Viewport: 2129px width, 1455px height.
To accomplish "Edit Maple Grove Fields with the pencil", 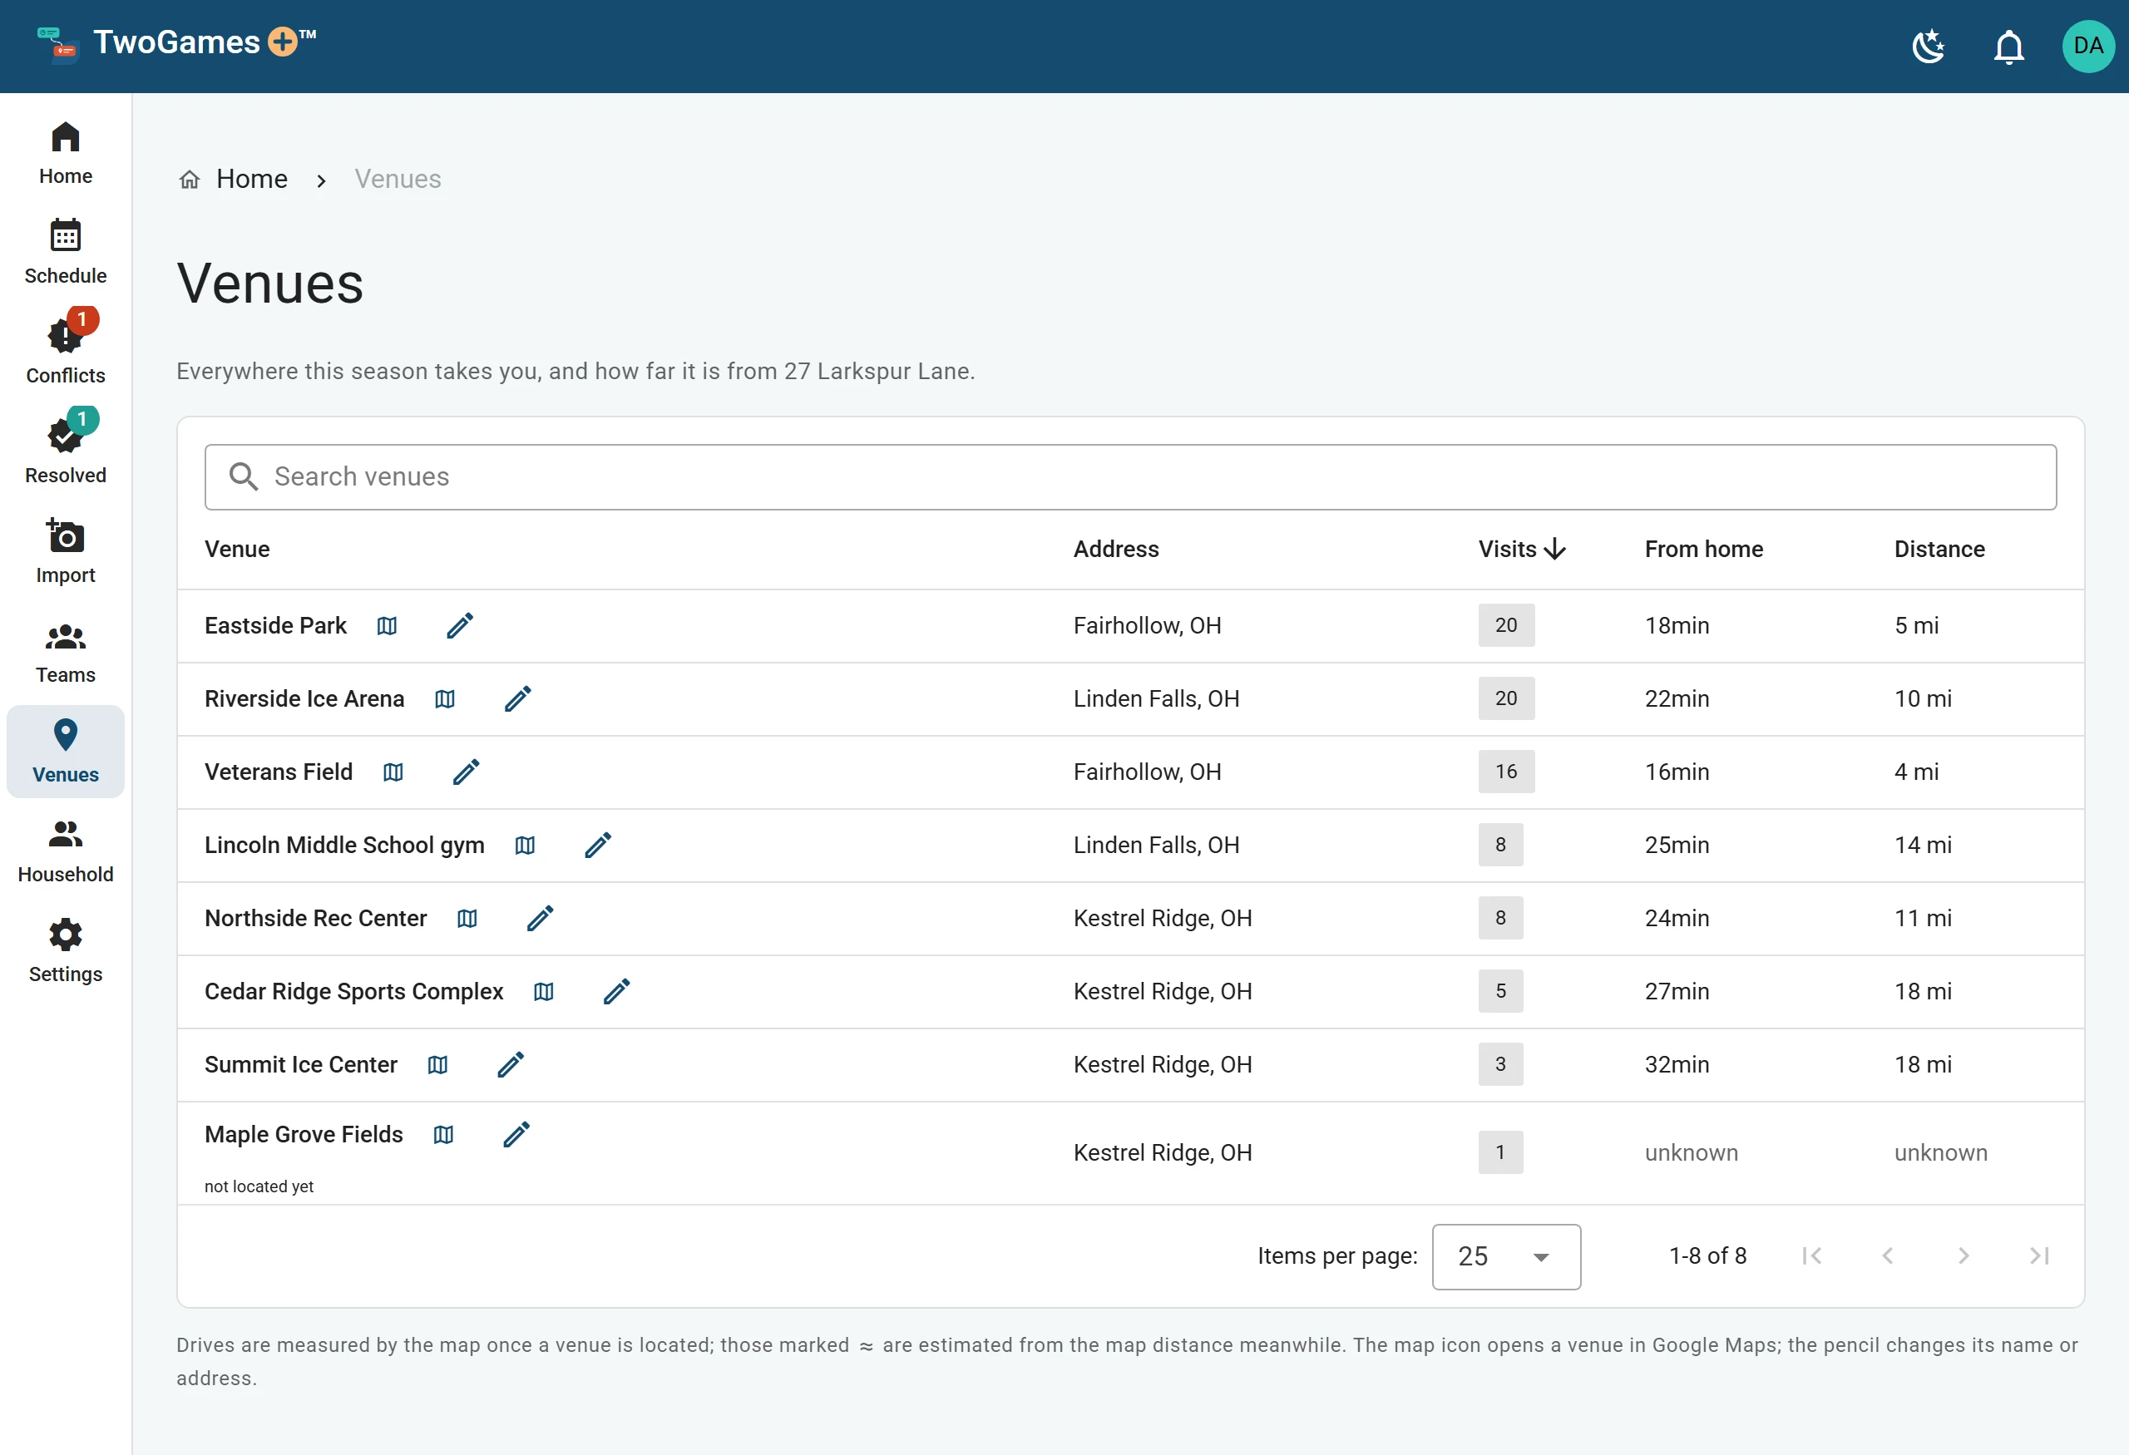I will pos(516,1135).
